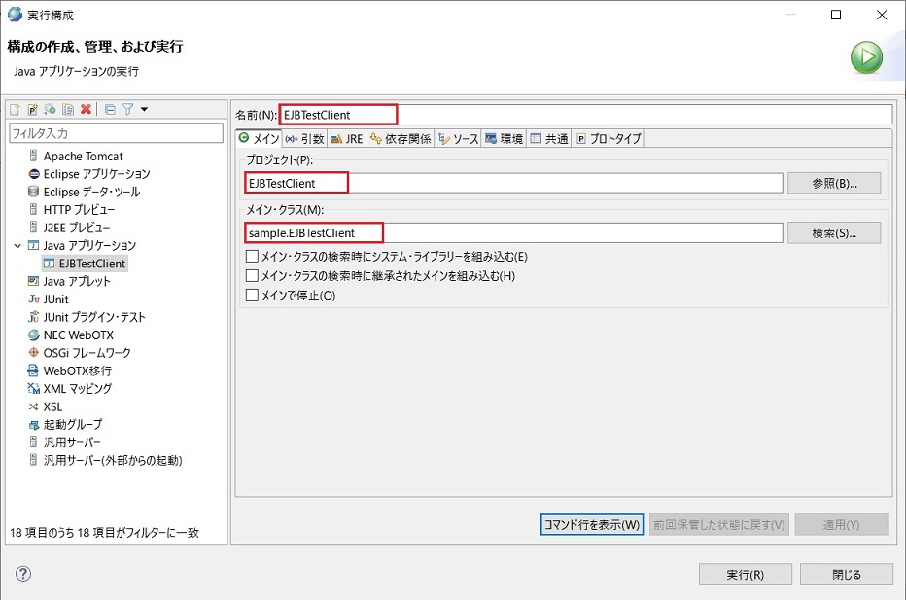Enable メイン・クラスの検索時にシステム・ライブラリーを組み込む checkbox

pyautogui.click(x=253, y=257)
